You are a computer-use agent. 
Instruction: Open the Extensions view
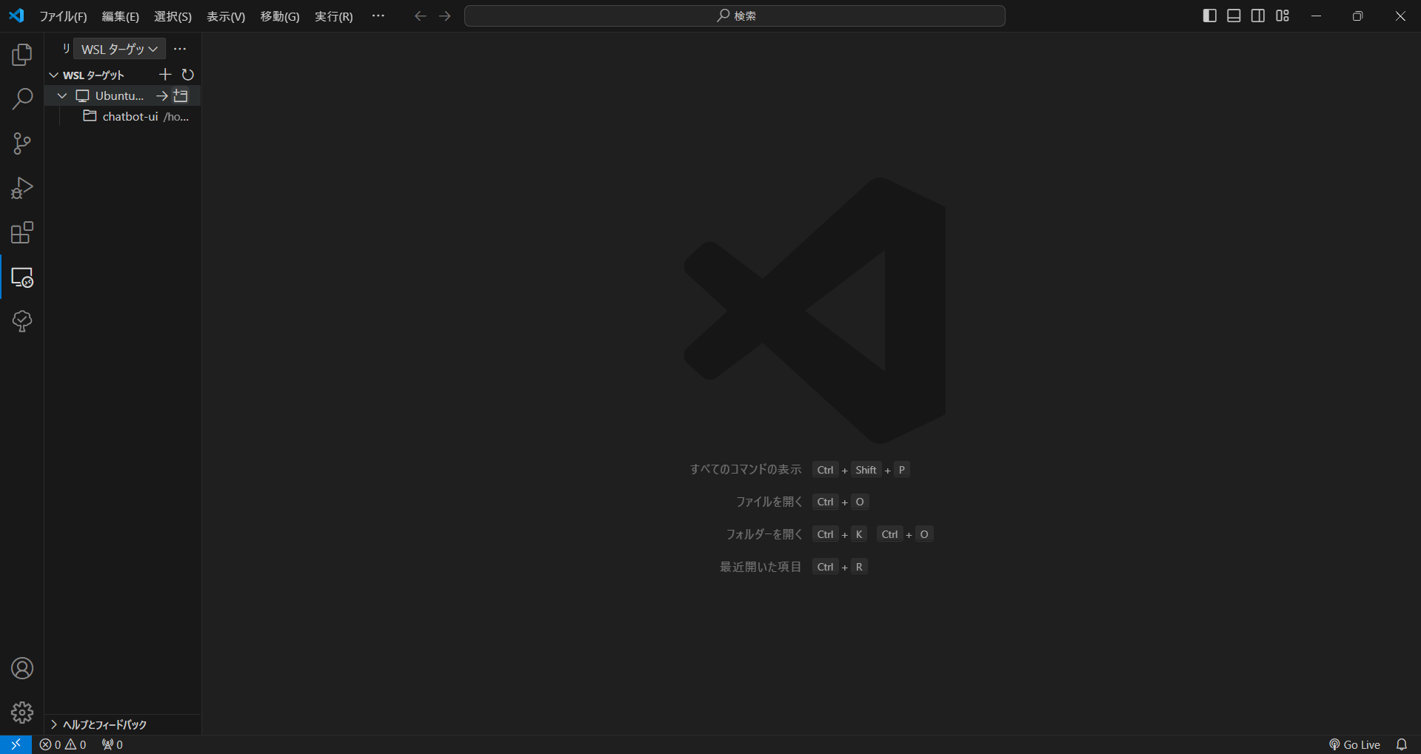tap(22, 232)
